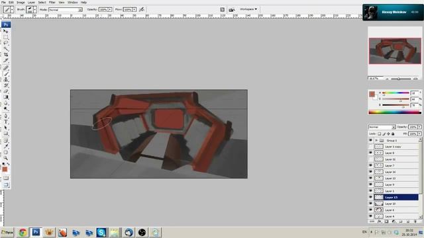424x238 pixels.
Task: Open the Image menu
Action: coord(21,3)
